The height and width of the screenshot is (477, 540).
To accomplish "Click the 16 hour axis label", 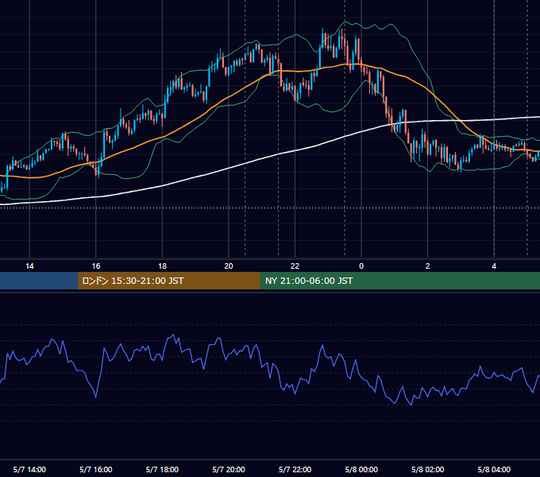I will [x=96, y=266].
